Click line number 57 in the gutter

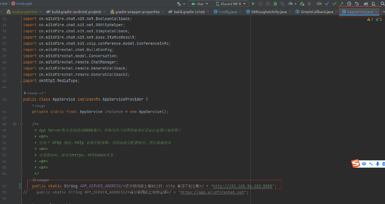(4, 186)
